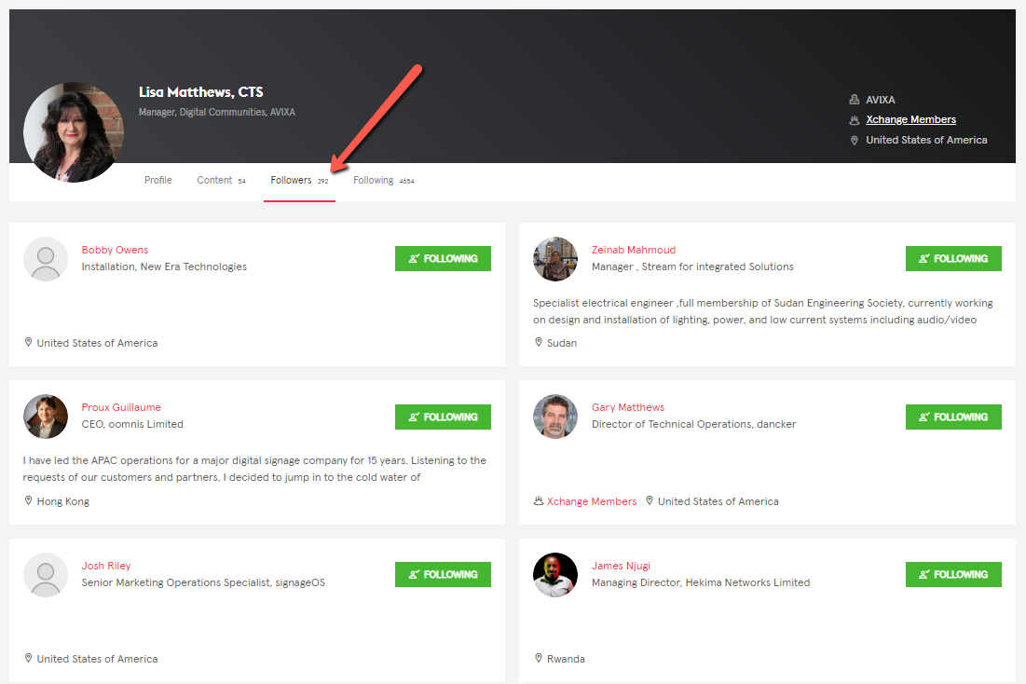This screenshot has width=1026, height=684.
Task: Toggle Following button for Zeinab Mahmoud
Action: coord(952,259)
